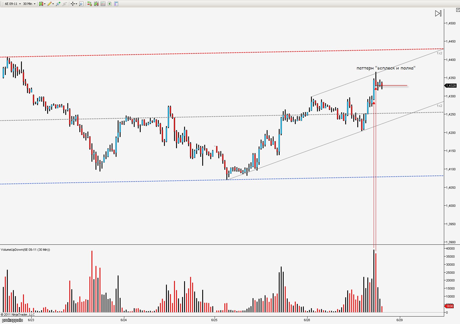Screen dimensions: 460x324
Task: Click the zoom in magnifier icon
Action: coord(58,4)
